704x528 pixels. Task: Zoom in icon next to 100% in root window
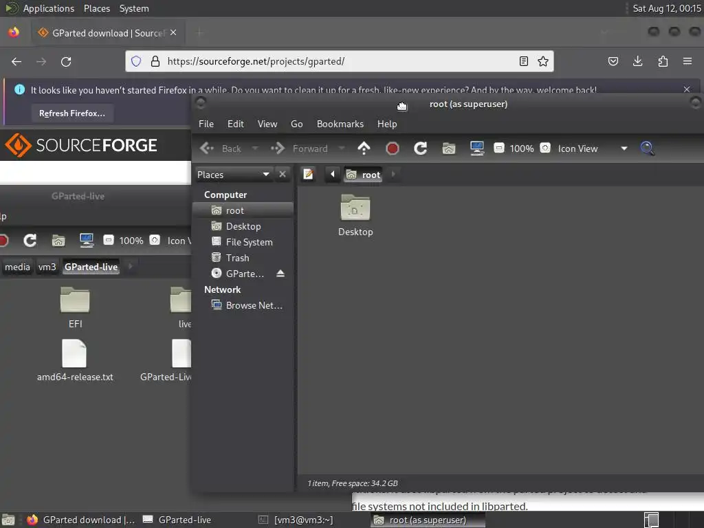point(545,148)
